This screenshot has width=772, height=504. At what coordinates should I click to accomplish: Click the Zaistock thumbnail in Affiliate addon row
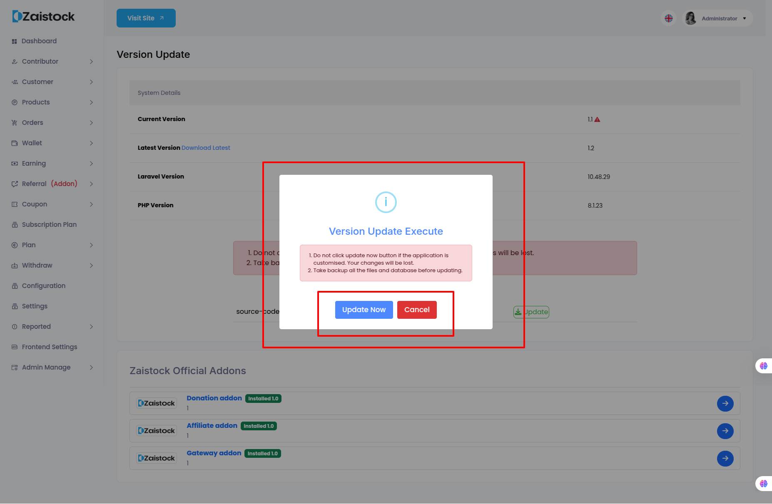(x=157, y=431)
